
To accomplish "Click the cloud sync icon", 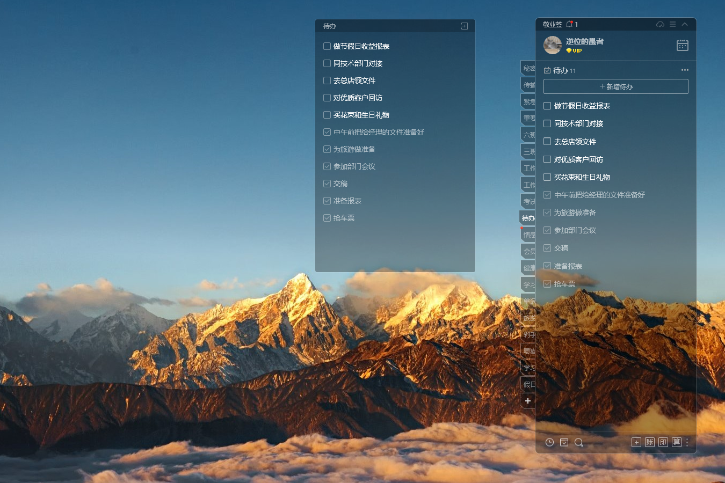I will click(661, 24).
